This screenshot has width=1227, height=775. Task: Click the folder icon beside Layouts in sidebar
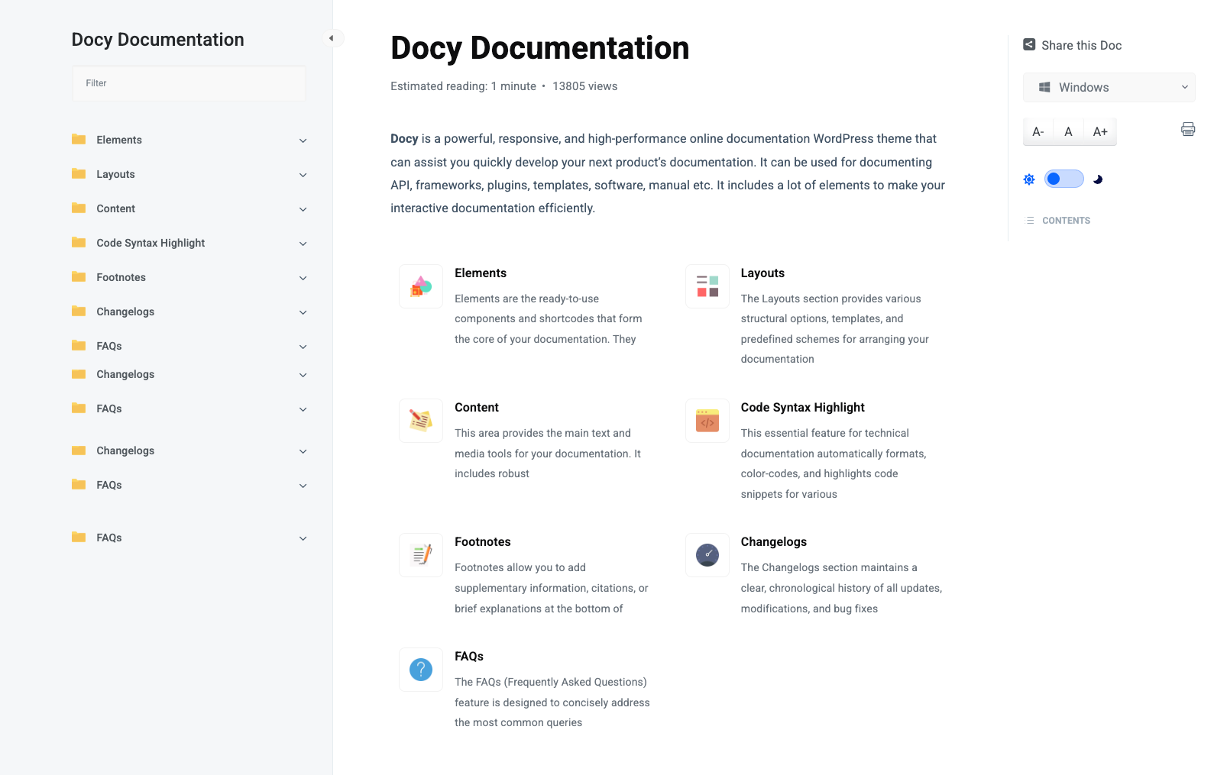(x=79, y=173)
